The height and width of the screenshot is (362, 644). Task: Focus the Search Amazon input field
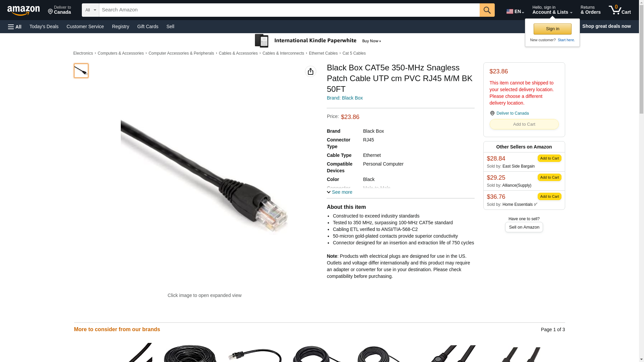289,10
